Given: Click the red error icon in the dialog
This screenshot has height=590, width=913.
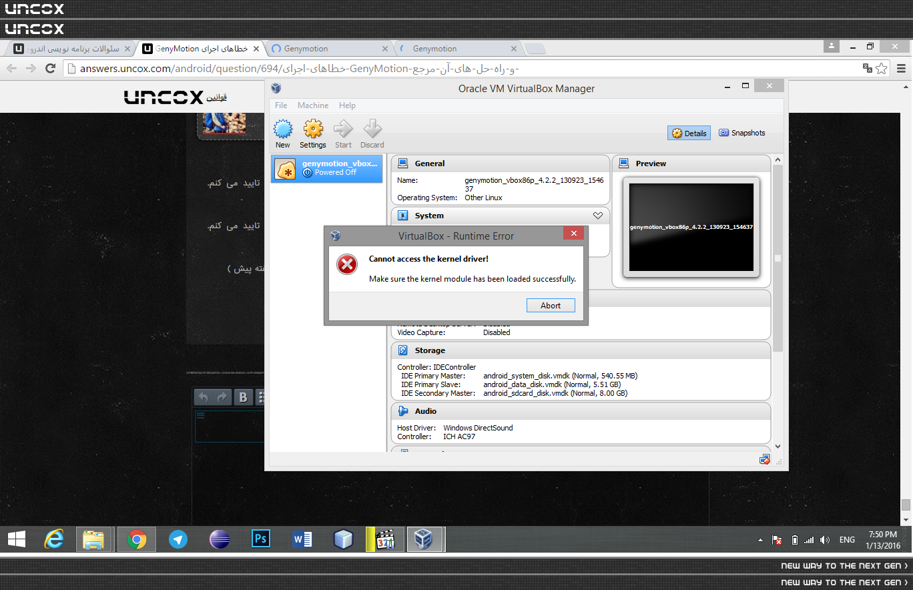Looking at the screenshot, I should (x=347, y=264).
